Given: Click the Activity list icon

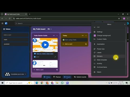Looking at the screenshot, I should (95, 64).
